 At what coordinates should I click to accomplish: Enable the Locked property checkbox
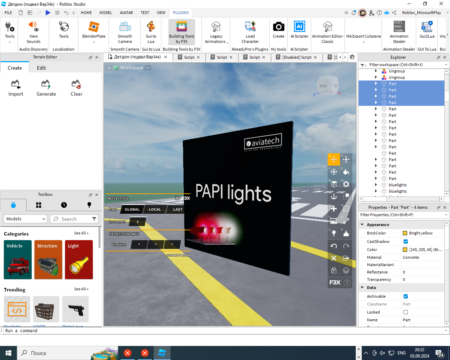(x=406, y=312)
